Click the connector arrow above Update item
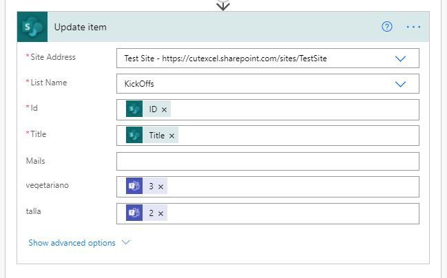Image resolution: width=447 pixels, height=278 pixels. [x=223, y=5]
